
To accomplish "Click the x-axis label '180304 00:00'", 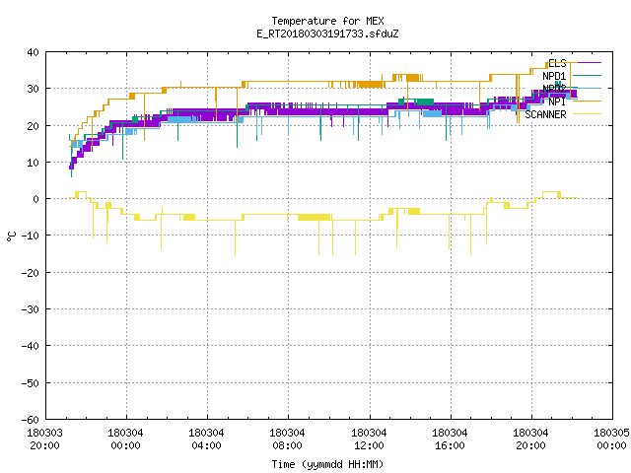I will click(x=125, y=439).
